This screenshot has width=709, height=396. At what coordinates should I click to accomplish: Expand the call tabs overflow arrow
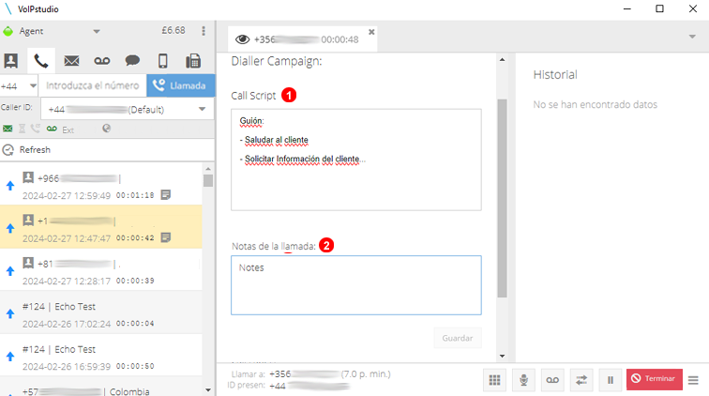pos(692,37)
